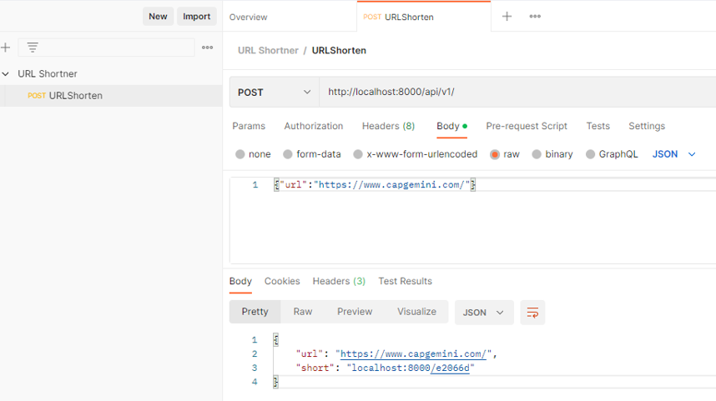Click the Import button
716x401 pixels.
pyautogui.click(x=196, y=17)
